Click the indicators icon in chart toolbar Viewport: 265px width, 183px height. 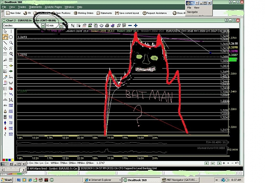coord(84,25)
